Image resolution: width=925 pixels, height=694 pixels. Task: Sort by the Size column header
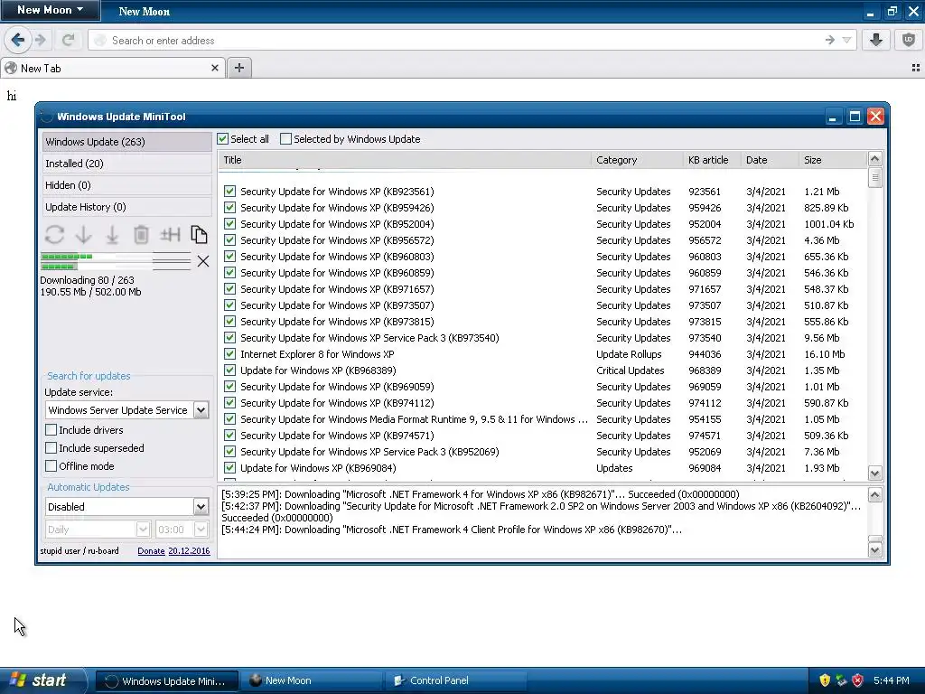[832, 160]
